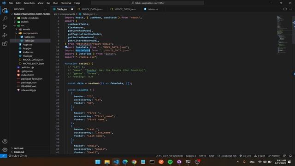Click the remote window indicator in status bar

tap(3, 156)
